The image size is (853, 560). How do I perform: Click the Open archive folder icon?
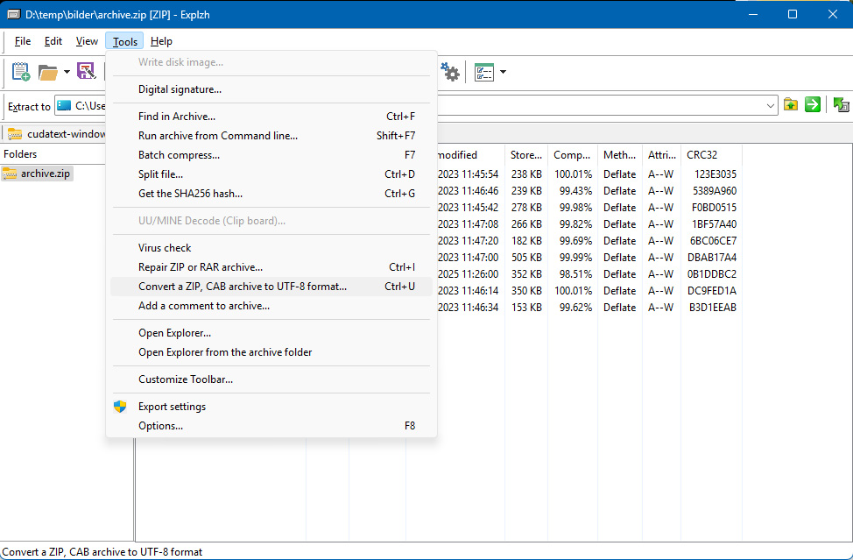pos(48,72)
